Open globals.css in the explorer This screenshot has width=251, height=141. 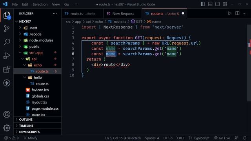click(x=38, y=96)
